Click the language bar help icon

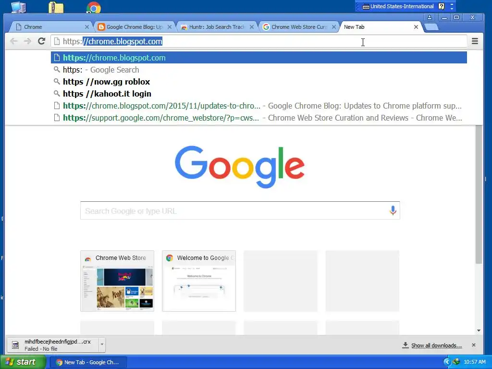pyautogui.click(x=441, y=6)
